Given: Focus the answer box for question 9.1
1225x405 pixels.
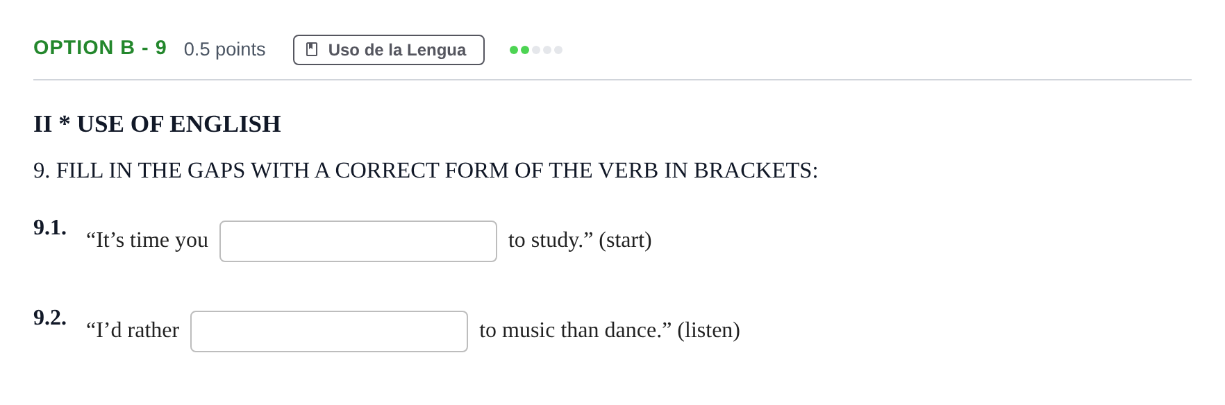Looking at the screenshot, I should point(358,241).
